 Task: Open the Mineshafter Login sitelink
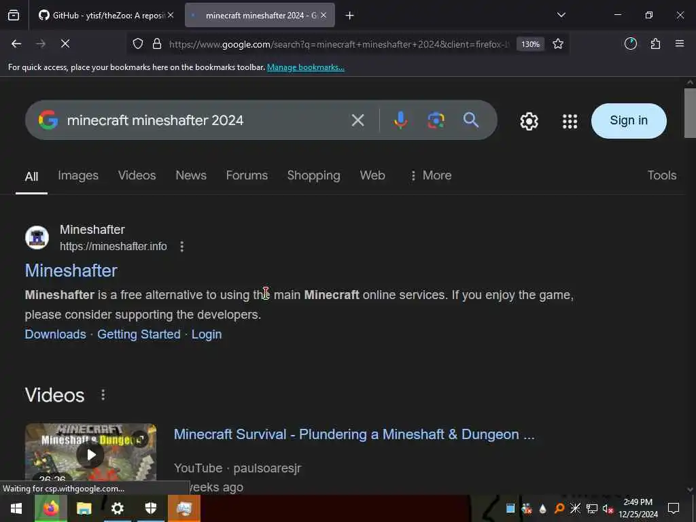[x=207, y=334]
